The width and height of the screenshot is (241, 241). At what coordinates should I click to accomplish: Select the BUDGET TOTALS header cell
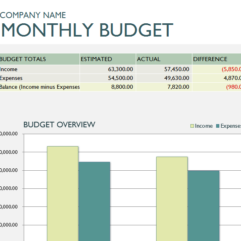click(x=40, y=59)
